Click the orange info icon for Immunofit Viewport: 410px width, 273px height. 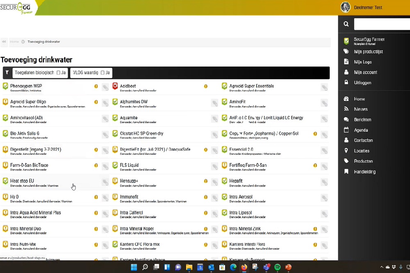(x=206, y=197)
